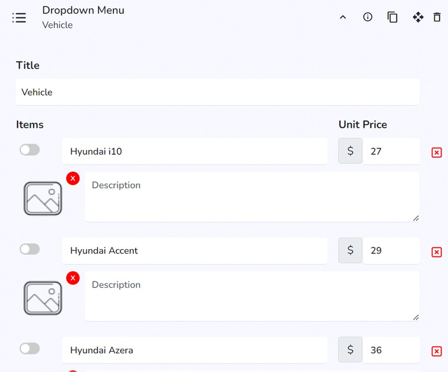Open the info icon in the header

(x=368, y=17)
